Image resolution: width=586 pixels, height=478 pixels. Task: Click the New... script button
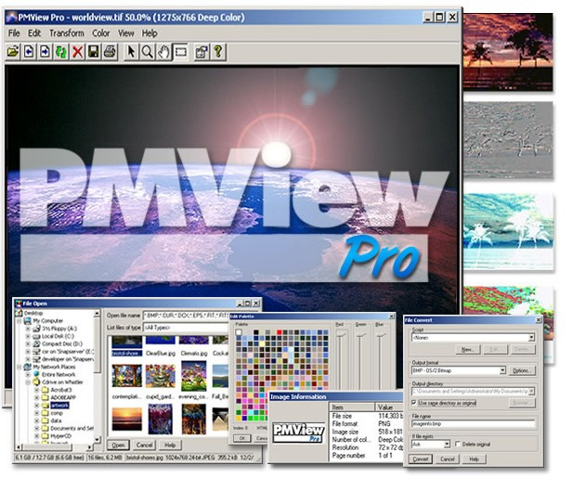pos(468,350)
